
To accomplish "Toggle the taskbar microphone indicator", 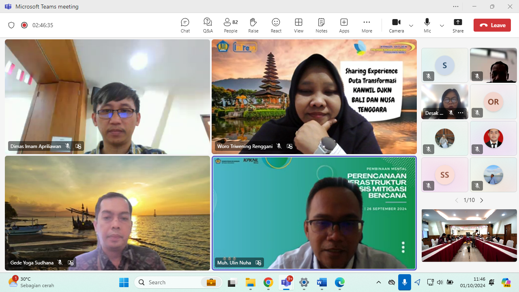I will tap(404, 282).
